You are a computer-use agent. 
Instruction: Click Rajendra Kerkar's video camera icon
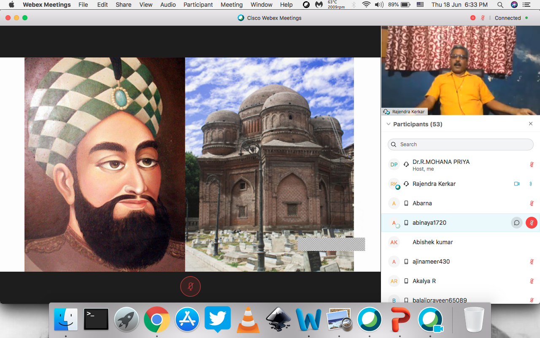click(517, 184)
